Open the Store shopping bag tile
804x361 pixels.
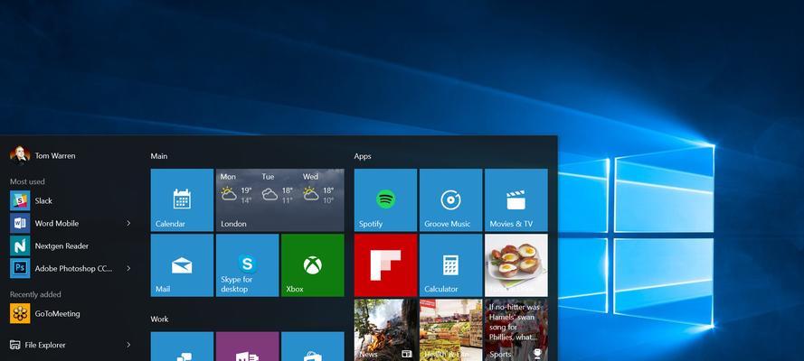313,347
